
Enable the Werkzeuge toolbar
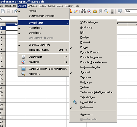93,82
